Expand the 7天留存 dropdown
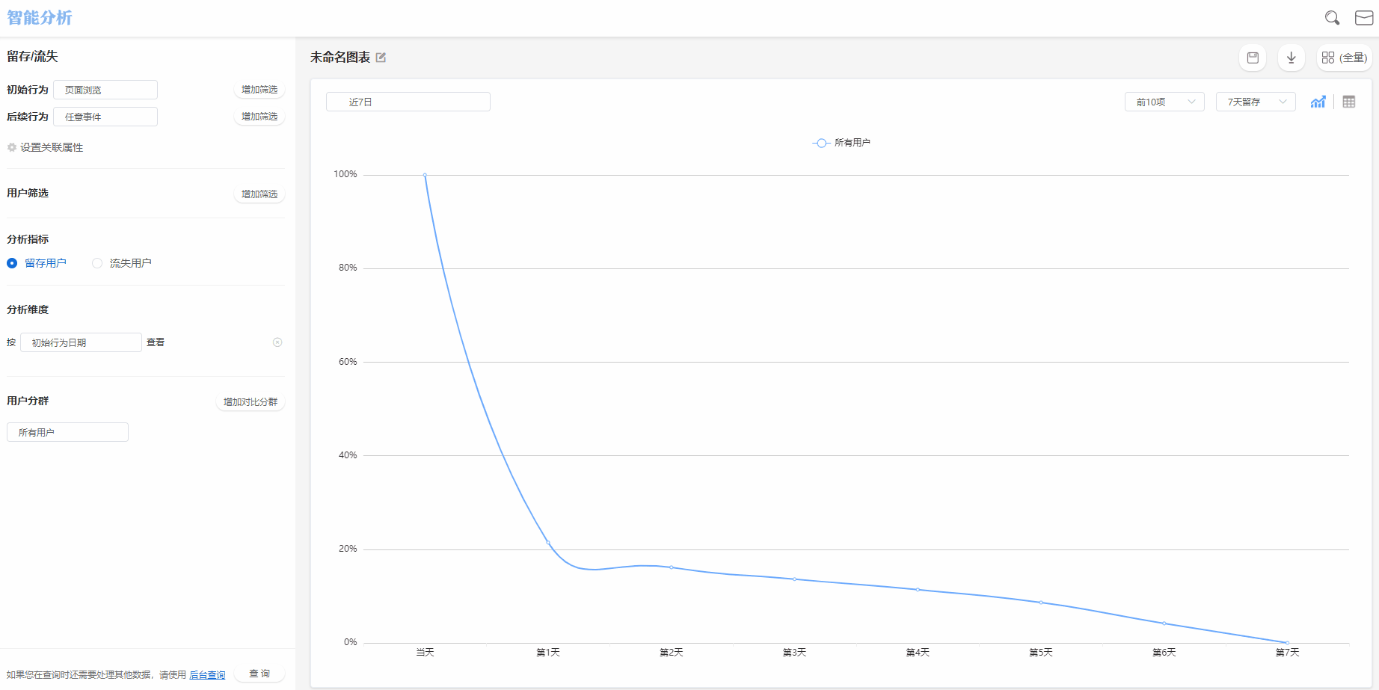 pyautogui.click(x=1256, y=102)
